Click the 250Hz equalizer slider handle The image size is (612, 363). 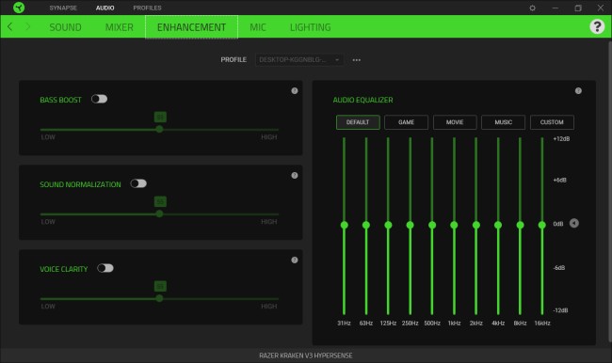coord(410,225)
